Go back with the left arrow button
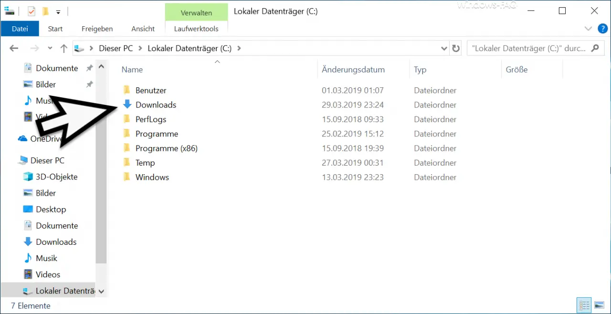The height and width of the screenshot is (314, 611). pyautogui.click(x=14, y=48)
